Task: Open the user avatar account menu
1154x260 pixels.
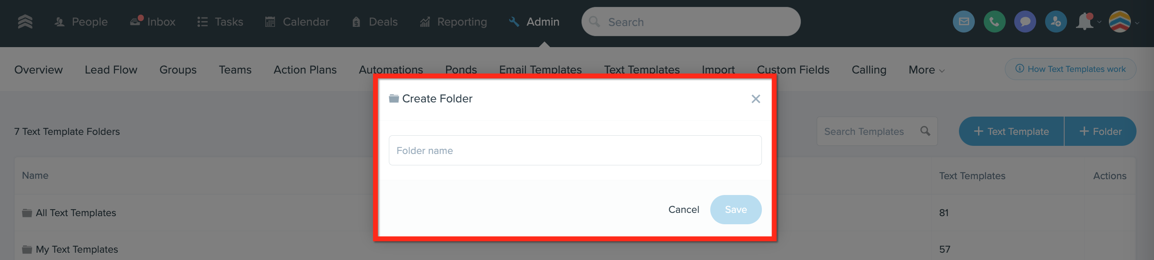Action: click(x=1119, y=22)
